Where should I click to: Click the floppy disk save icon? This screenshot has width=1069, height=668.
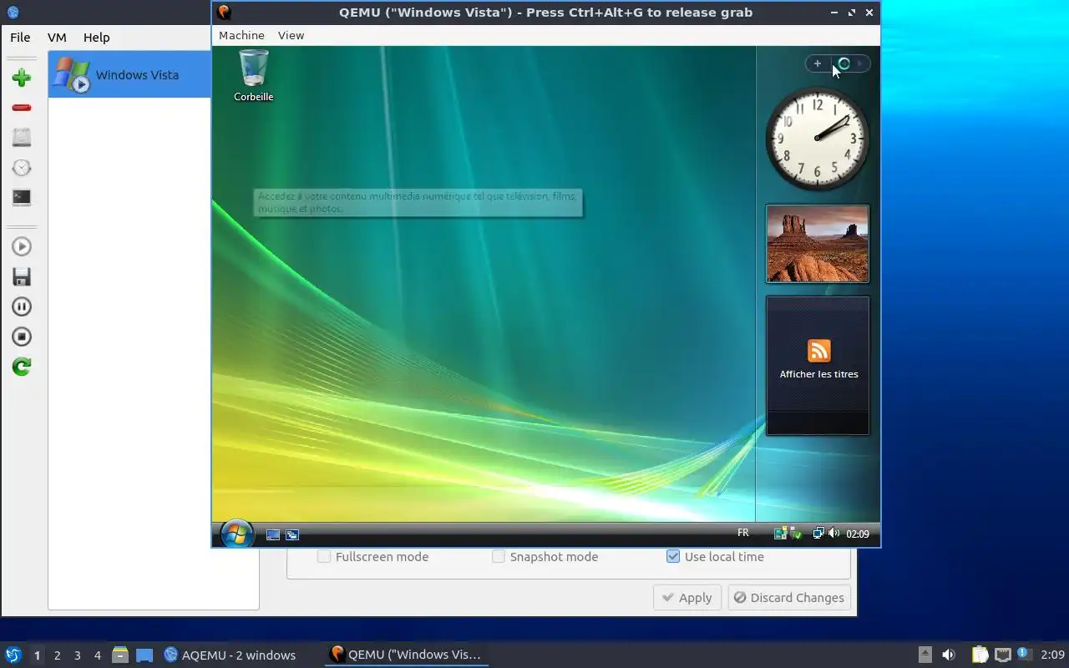[x=22, y=276]
